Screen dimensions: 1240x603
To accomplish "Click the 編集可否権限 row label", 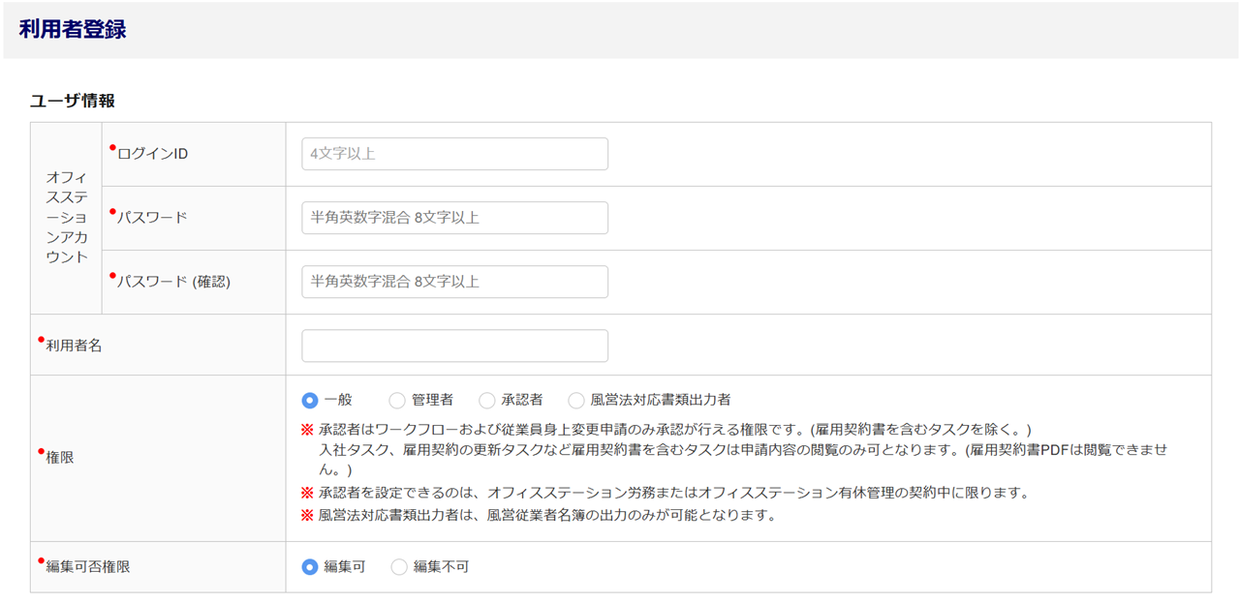I will (88, 567).
